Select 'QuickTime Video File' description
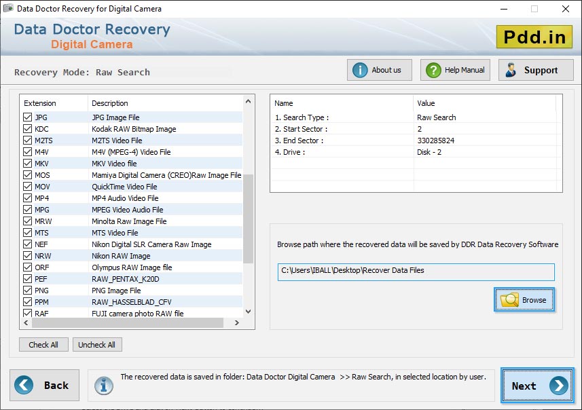The height and width of the screenshot is (410, 582). (124, 186)
